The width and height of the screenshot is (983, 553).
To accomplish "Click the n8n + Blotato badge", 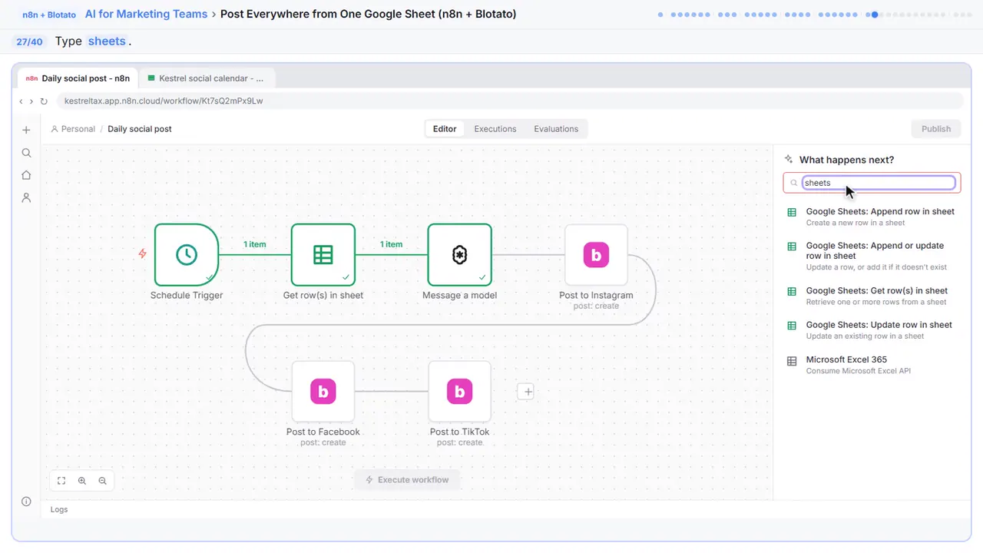I will (49, 15).
